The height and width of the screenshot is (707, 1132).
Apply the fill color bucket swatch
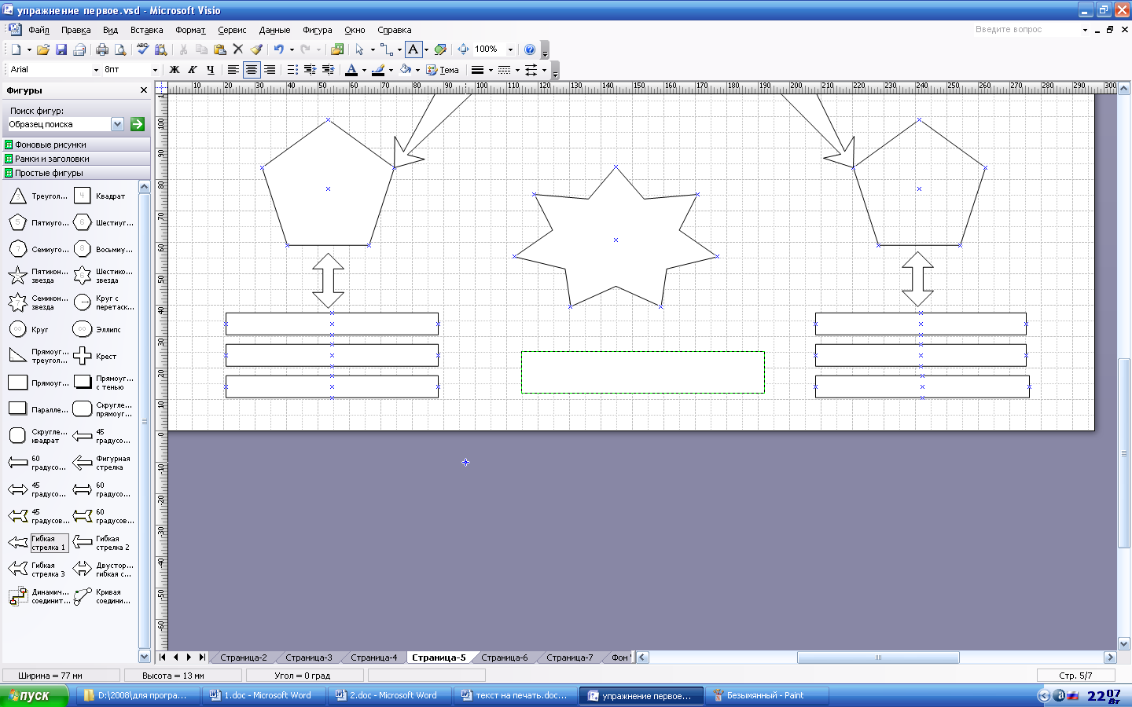point(406,70)
